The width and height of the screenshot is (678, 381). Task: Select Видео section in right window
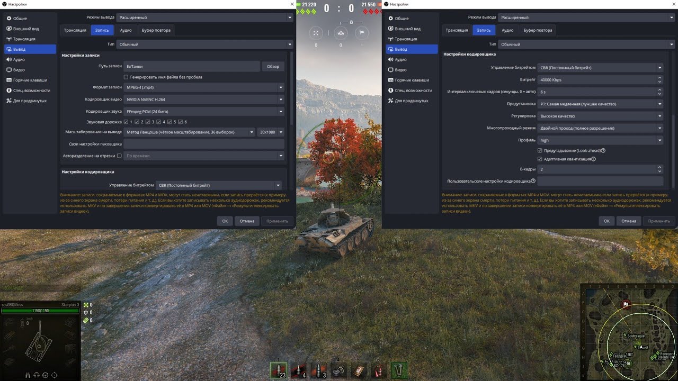pos(412,70)
